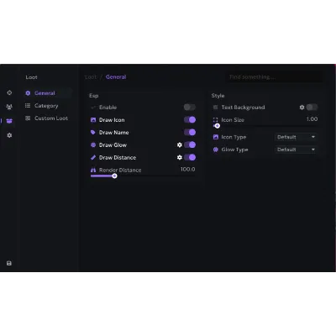Click the Render Distance slider handle

pyautogui.click(x=114, y=176)
